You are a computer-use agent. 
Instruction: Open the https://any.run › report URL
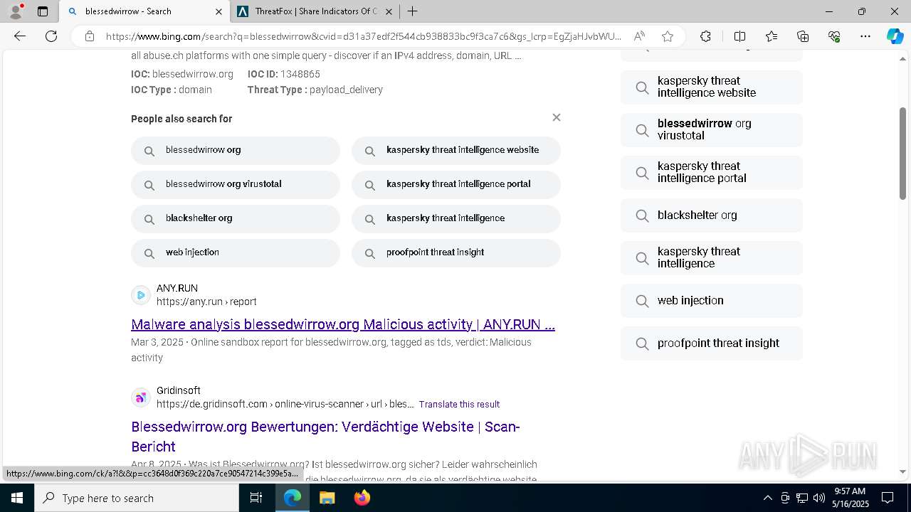tap(206, 302)
